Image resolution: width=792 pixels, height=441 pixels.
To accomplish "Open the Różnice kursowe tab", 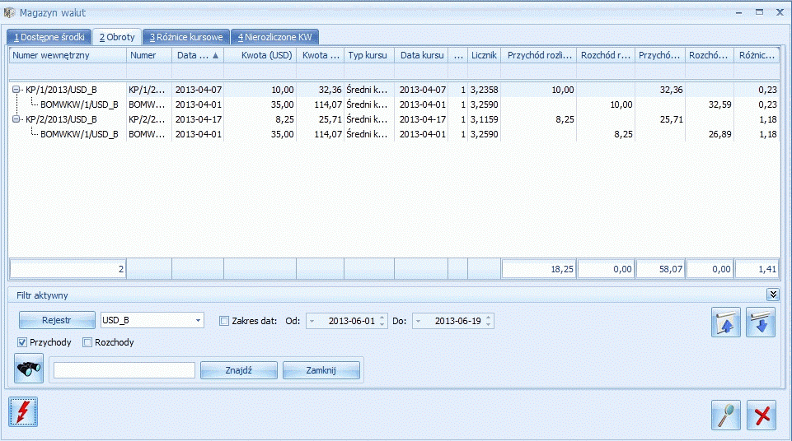I will pyautogui.click(x=185, y=37).
